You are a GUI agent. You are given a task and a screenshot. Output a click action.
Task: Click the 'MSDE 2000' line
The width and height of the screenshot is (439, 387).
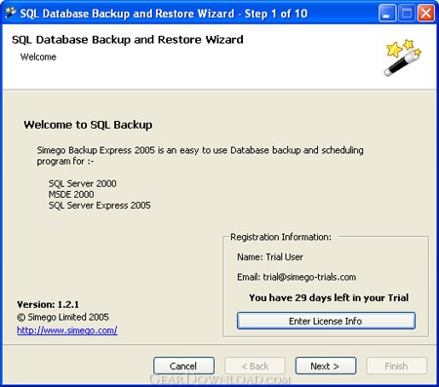(x=71, y=194)
